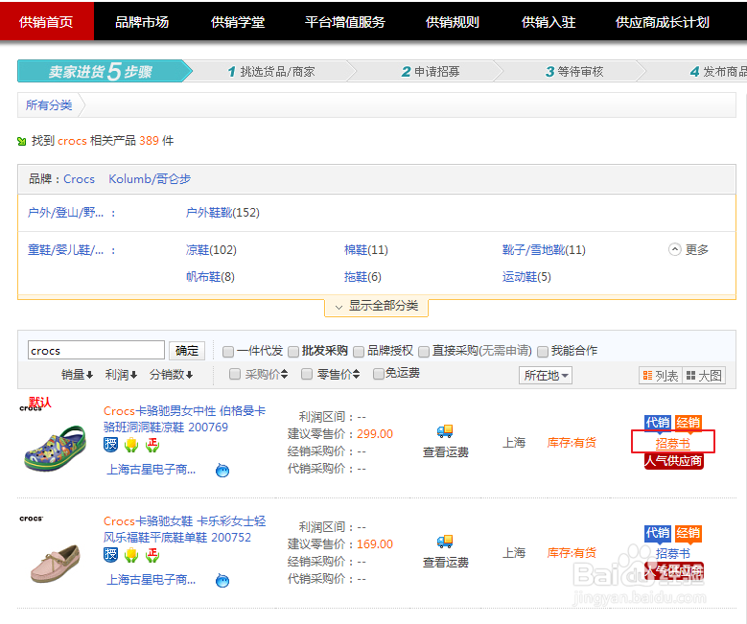Open the 所有分类 breadcrumb
The image size is (747, 624).
tap(49, 104)
